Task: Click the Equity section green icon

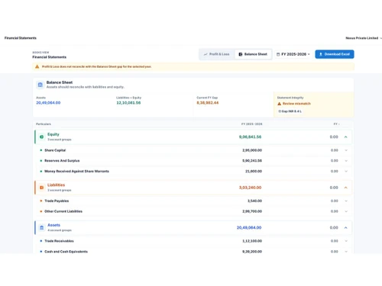Action: [41, 137]
